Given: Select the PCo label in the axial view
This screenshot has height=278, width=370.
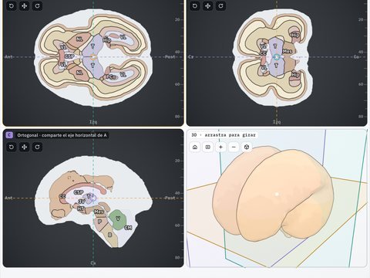Looking at the screenshot, I should click(112, 76).
